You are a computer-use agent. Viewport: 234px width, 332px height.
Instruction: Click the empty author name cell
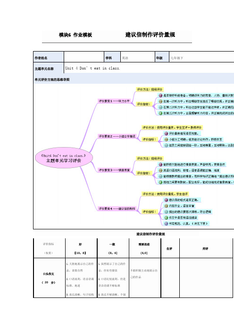coord(84,57)
